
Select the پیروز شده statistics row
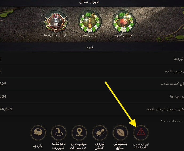[x=92, y=71]
